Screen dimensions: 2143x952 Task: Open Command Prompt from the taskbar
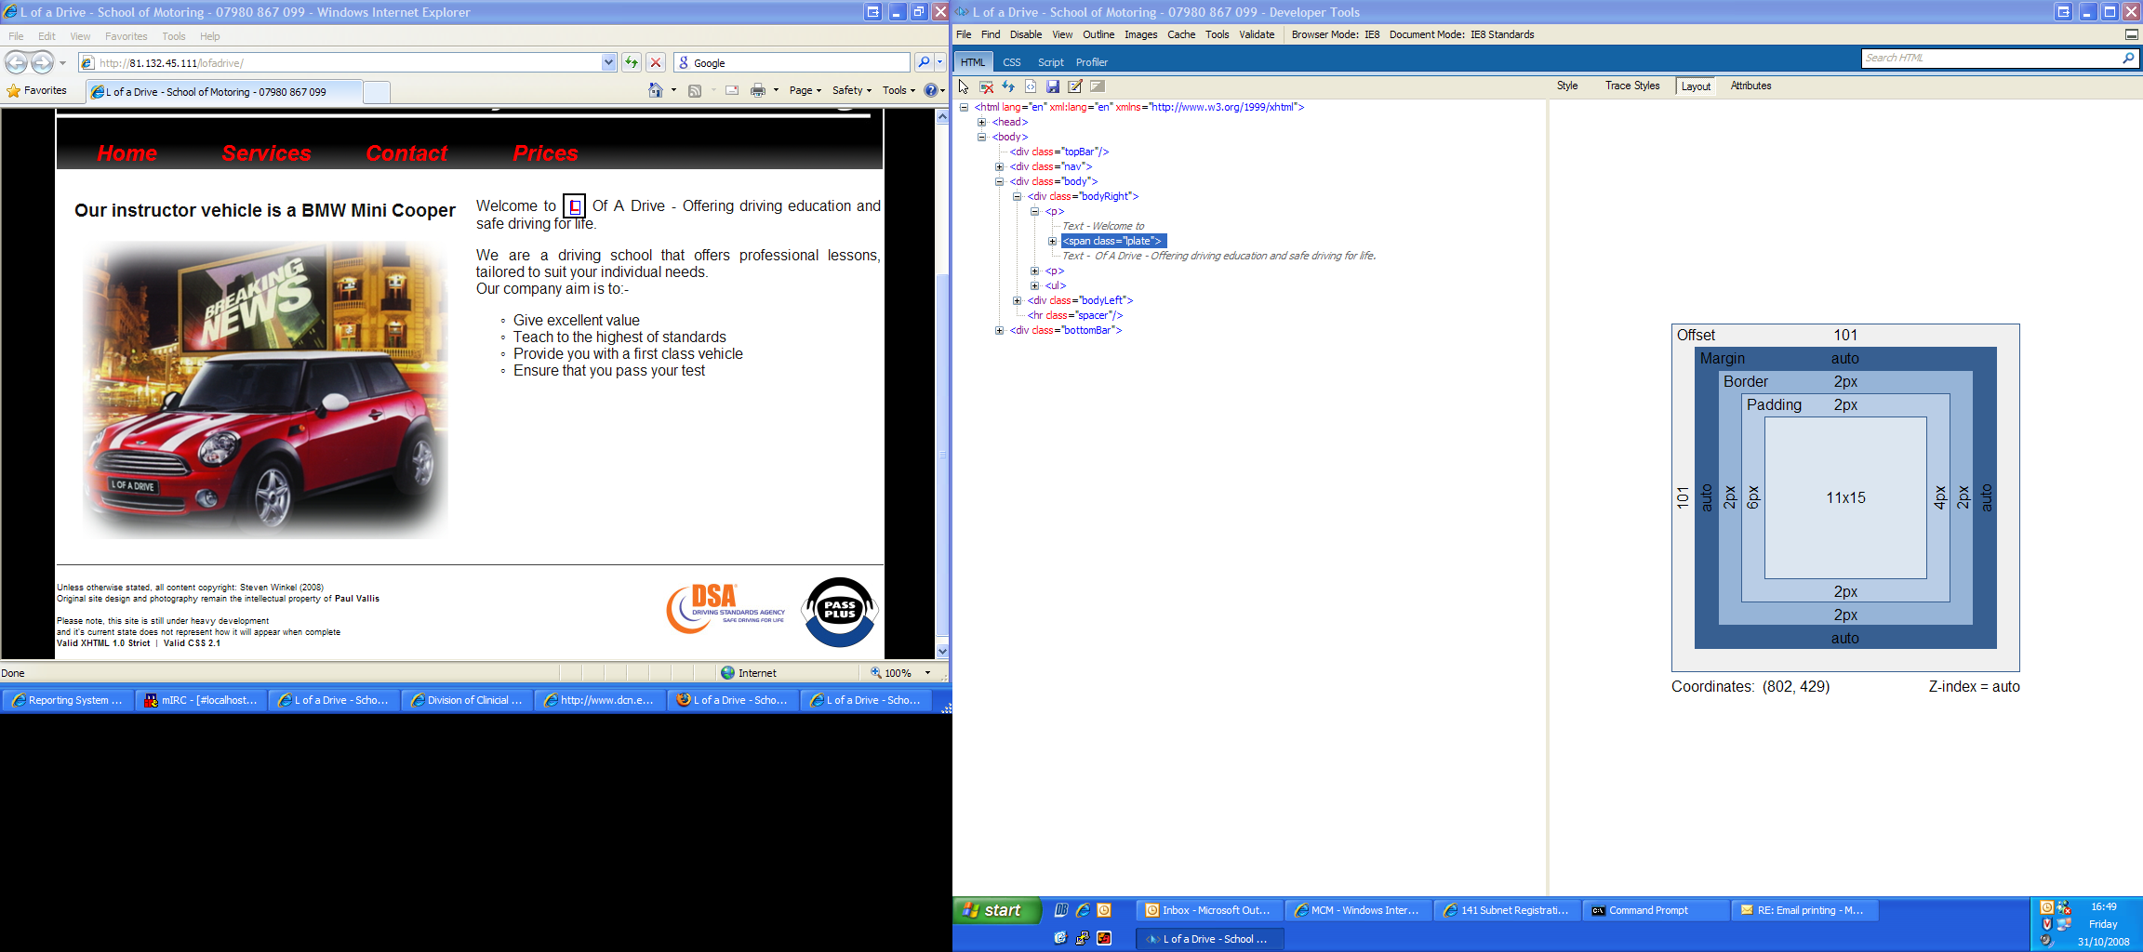pos(1654,910)
